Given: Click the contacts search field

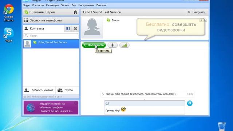Looking at the screenshot, I should coord(51,36).
